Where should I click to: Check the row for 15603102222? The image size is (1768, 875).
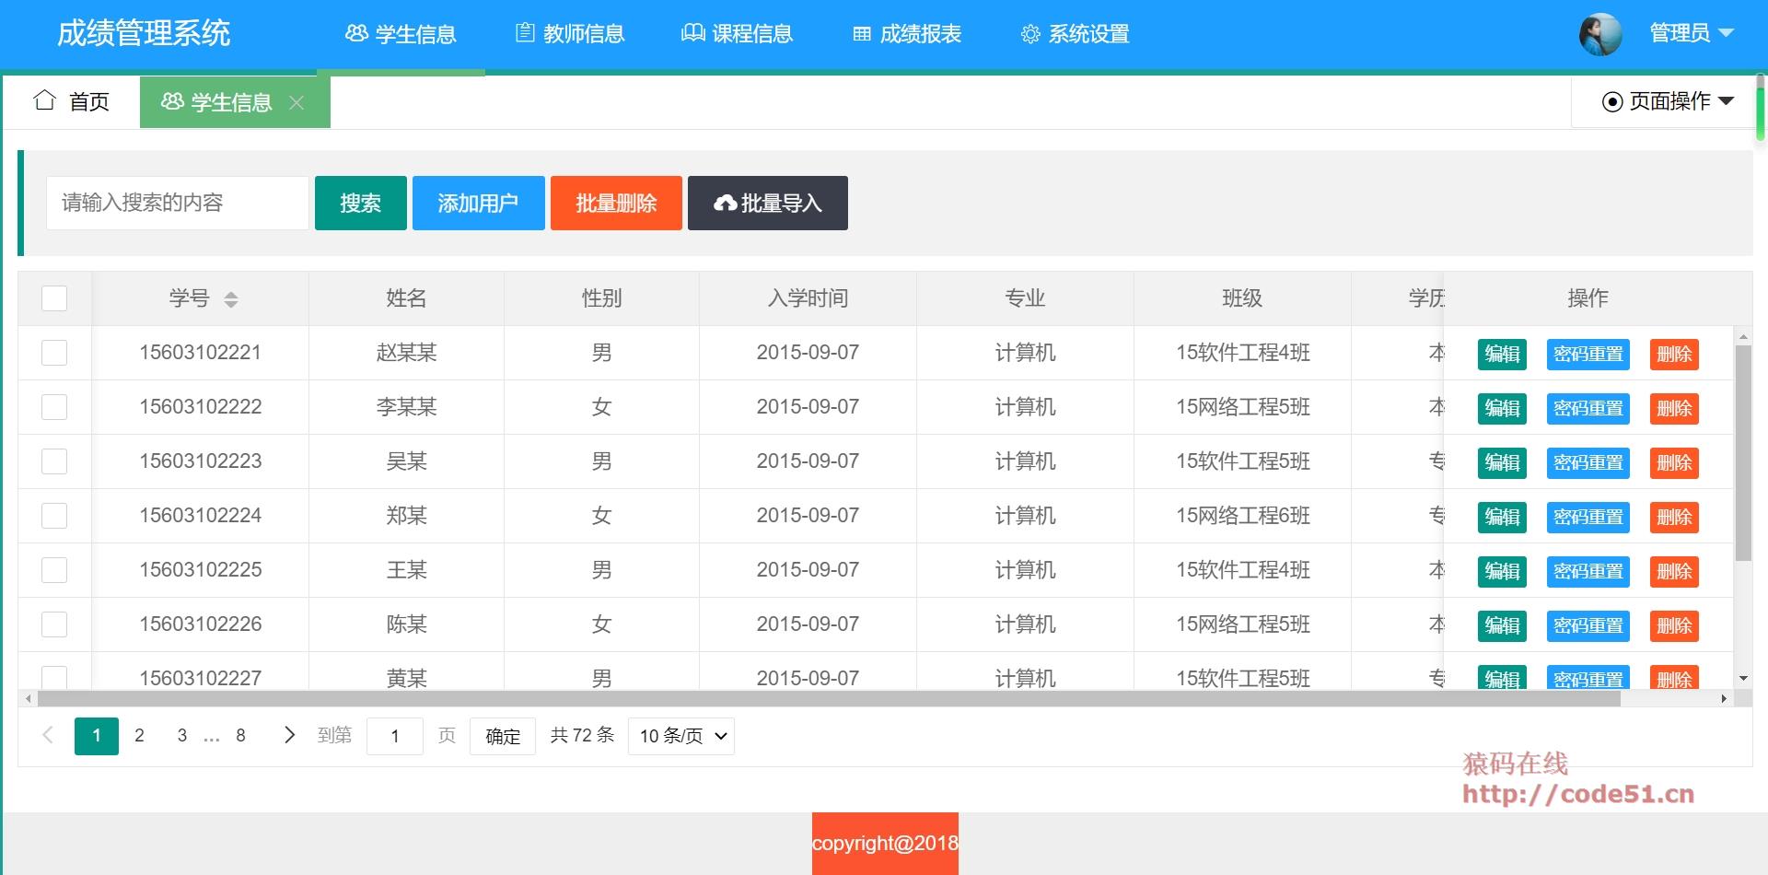54,407
